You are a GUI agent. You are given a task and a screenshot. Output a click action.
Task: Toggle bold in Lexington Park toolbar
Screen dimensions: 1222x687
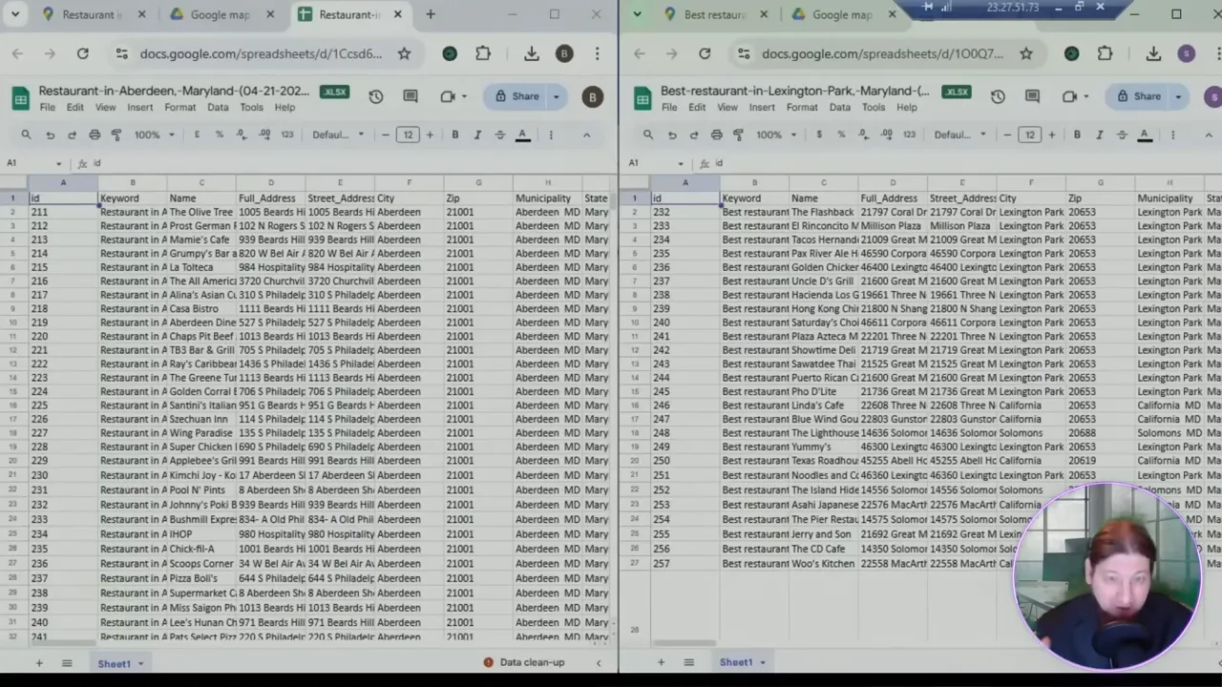1077,135
